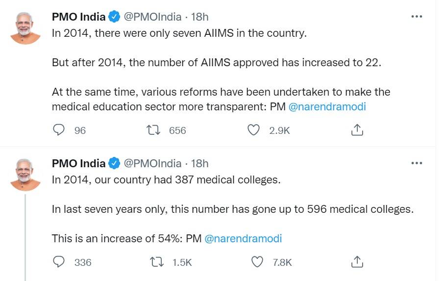Click the PMO India profile picture on the first tweet
This screenshot has width=444, height=281.
(x=25, y=28)
